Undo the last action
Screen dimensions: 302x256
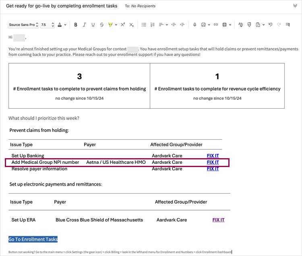click(x=271, y=25)
